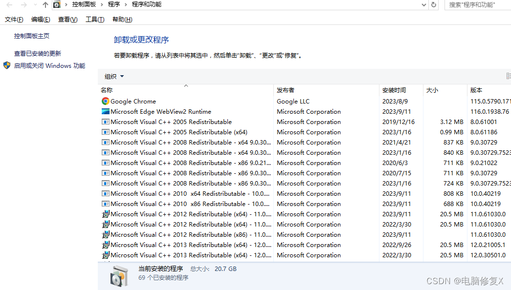The height and width of the screenshot is (290, 511).
Task: Click the Google Chrome icon in list
Action: (x=105, y=101)
